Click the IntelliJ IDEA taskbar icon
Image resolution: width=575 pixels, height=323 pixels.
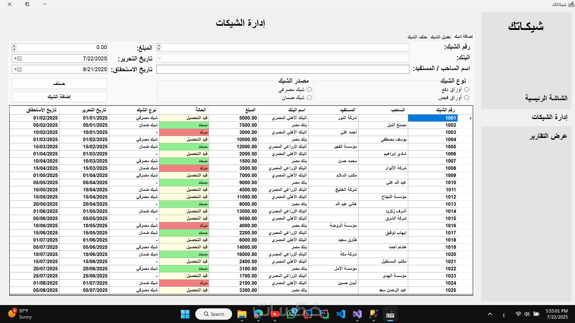point(308,314)
